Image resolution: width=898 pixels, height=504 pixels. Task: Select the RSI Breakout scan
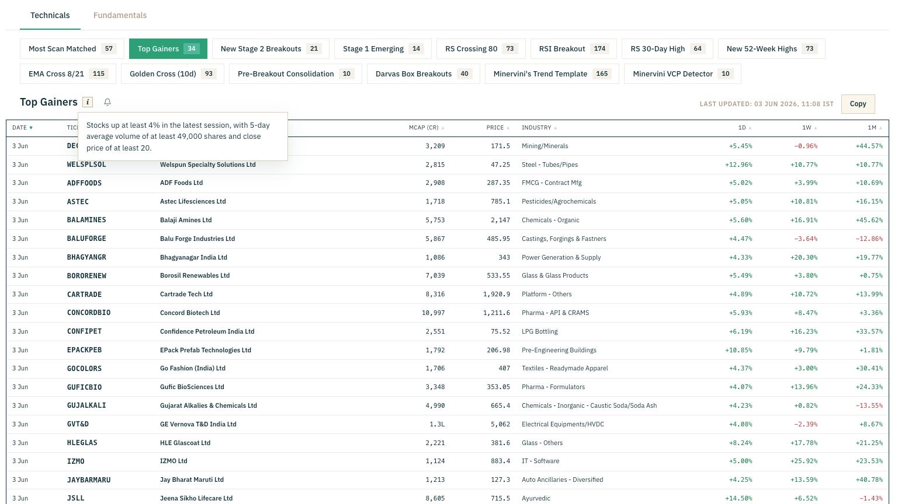[573, 49]
